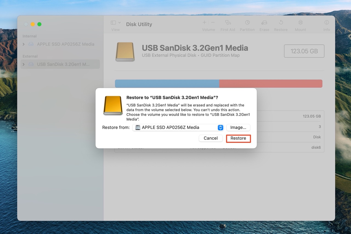Click the View sidebar icon

coord(113,22)
